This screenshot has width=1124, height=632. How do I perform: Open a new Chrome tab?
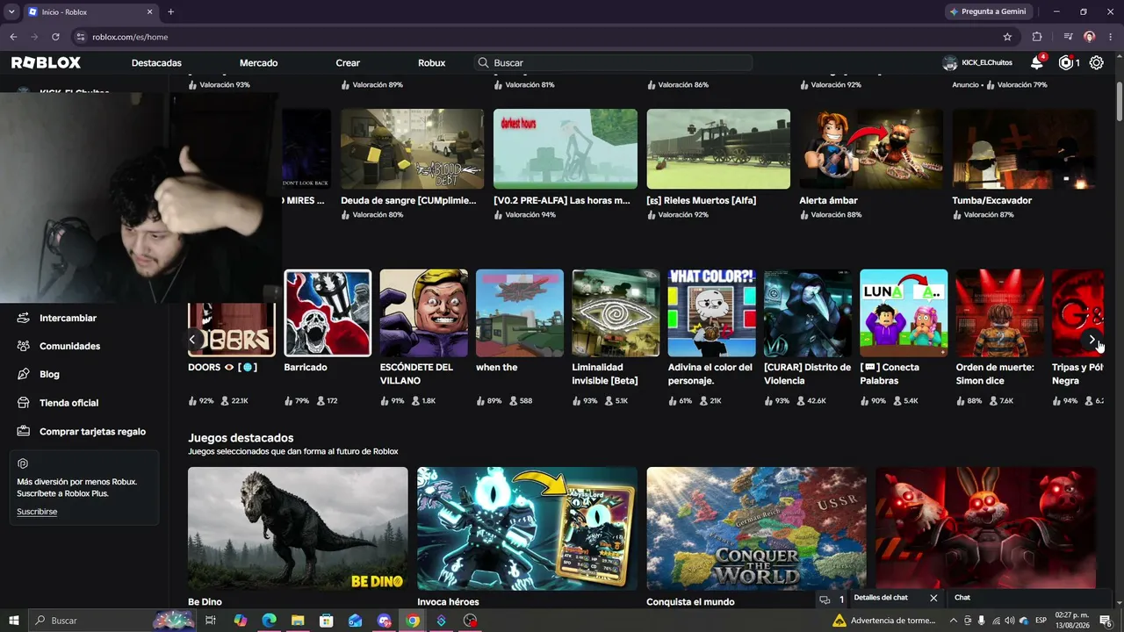pos(170,11)
